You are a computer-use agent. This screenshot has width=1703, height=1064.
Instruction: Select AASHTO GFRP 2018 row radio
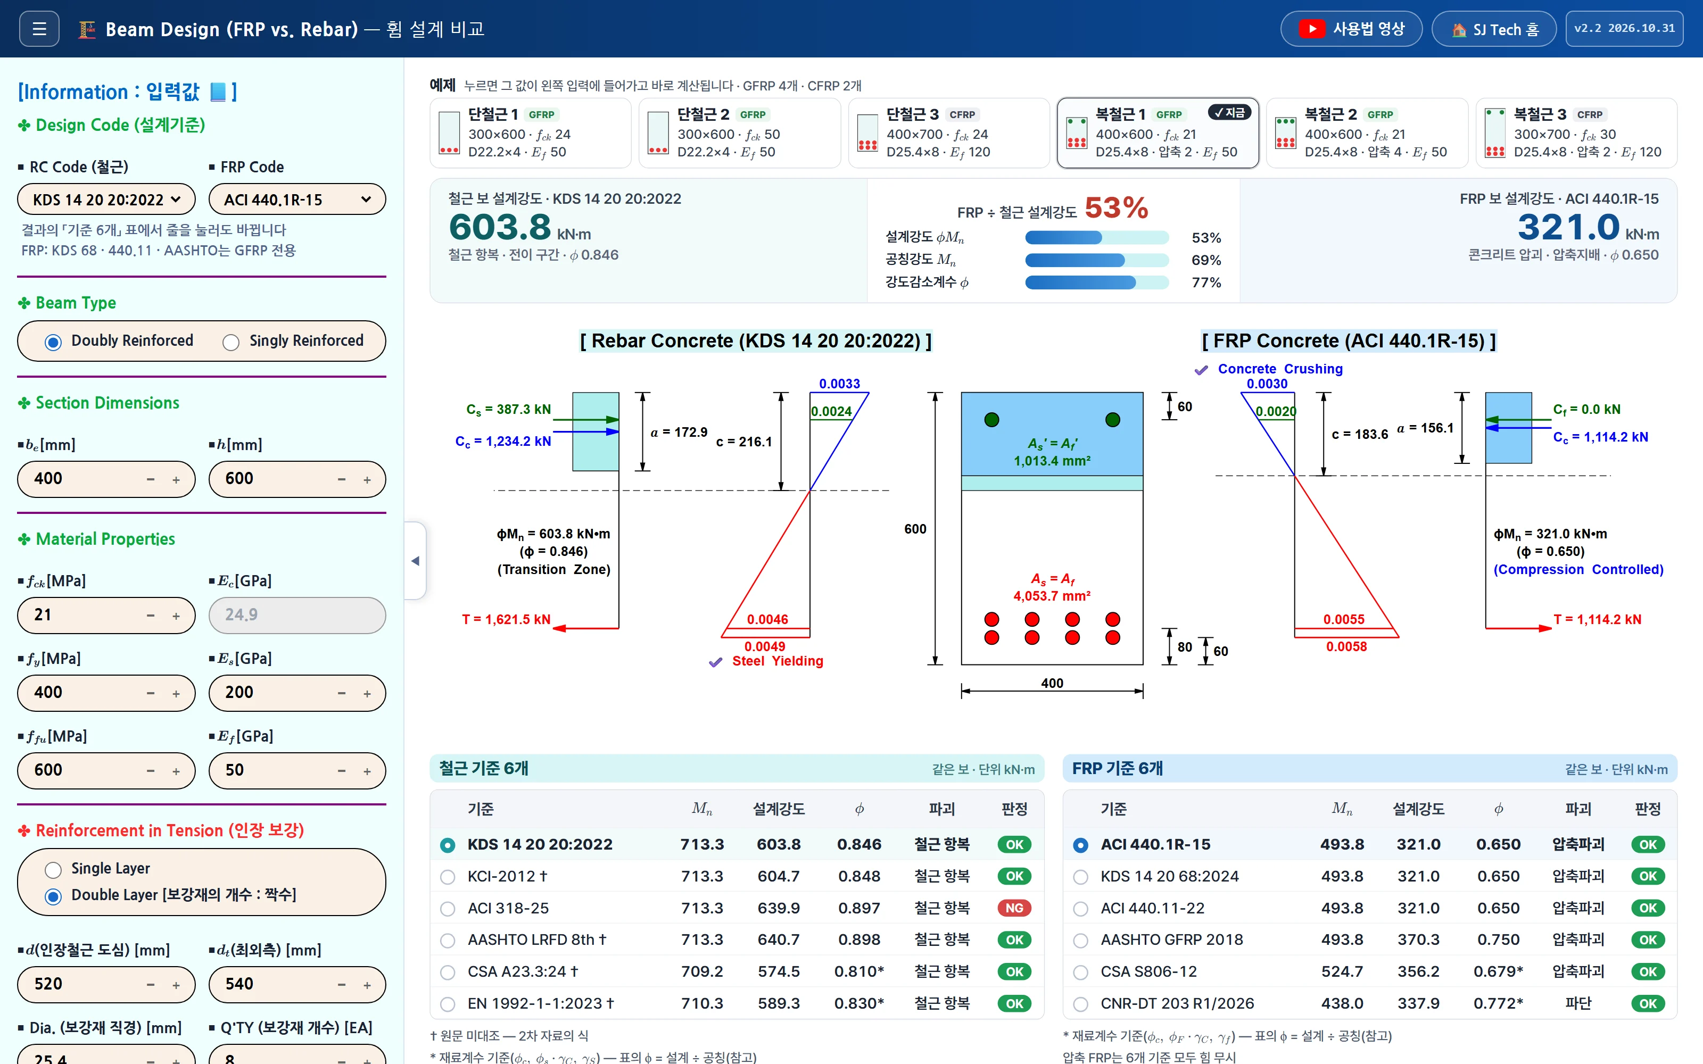(x=1081, y=940)
